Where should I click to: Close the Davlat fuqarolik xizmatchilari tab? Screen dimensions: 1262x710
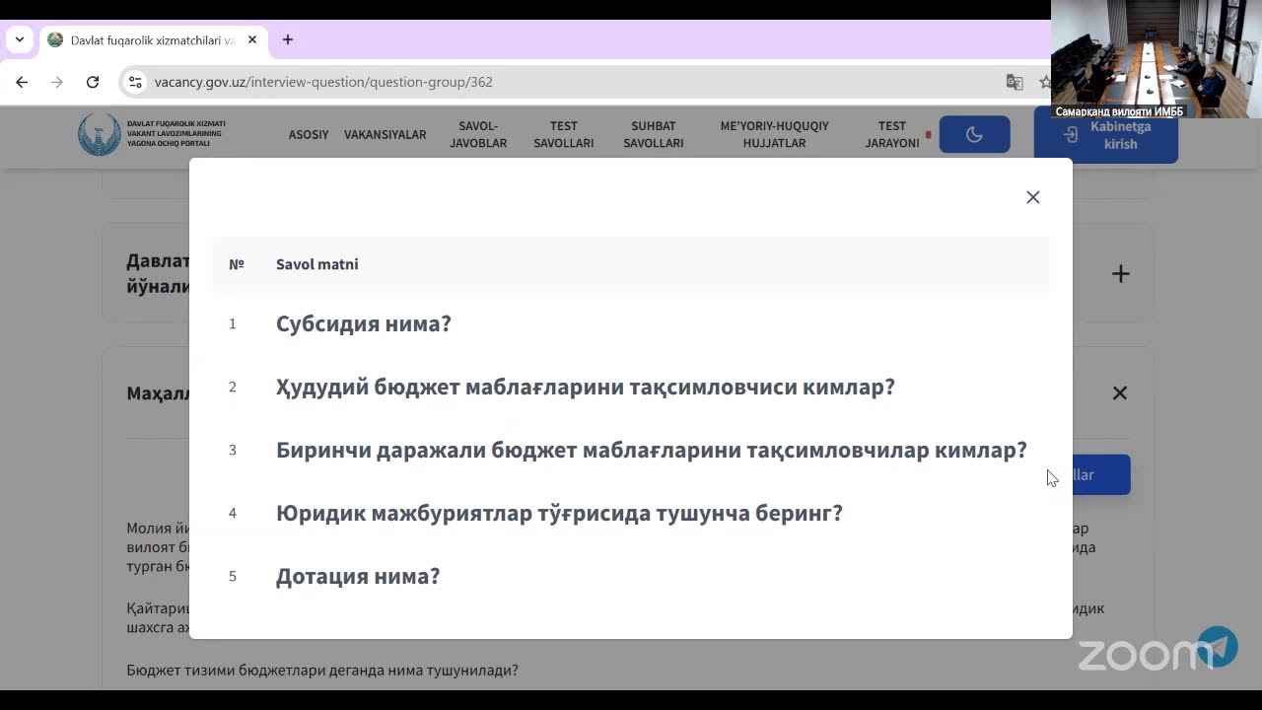pos(252,40)
